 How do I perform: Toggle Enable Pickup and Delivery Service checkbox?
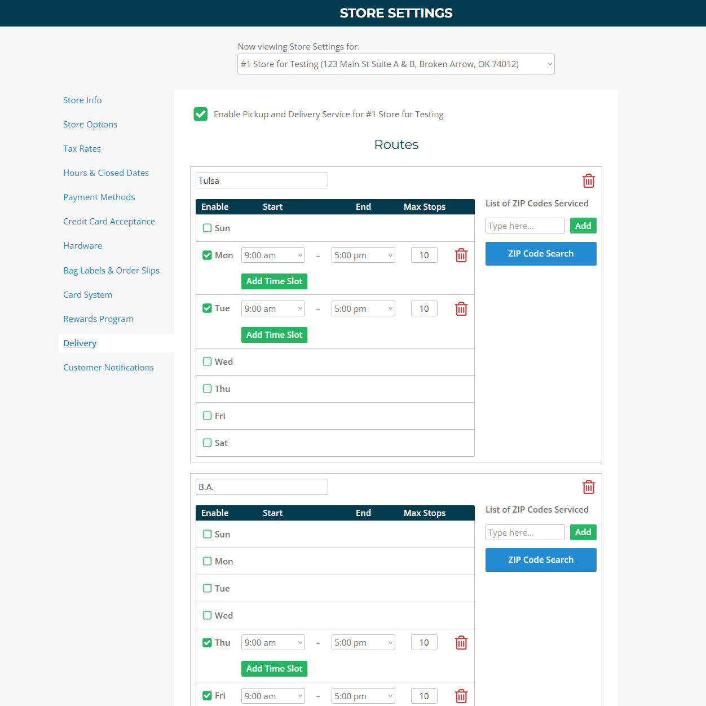[201, 114]
